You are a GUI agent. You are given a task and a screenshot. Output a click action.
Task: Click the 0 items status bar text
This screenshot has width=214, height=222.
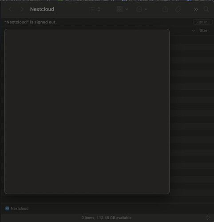pos(107,218)
